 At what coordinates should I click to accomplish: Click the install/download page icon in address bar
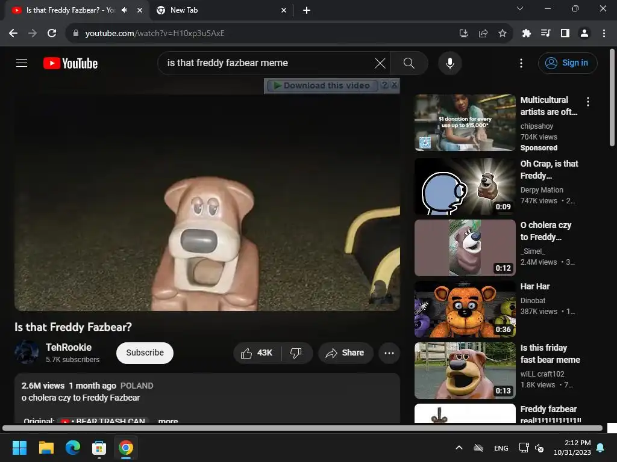464,34
